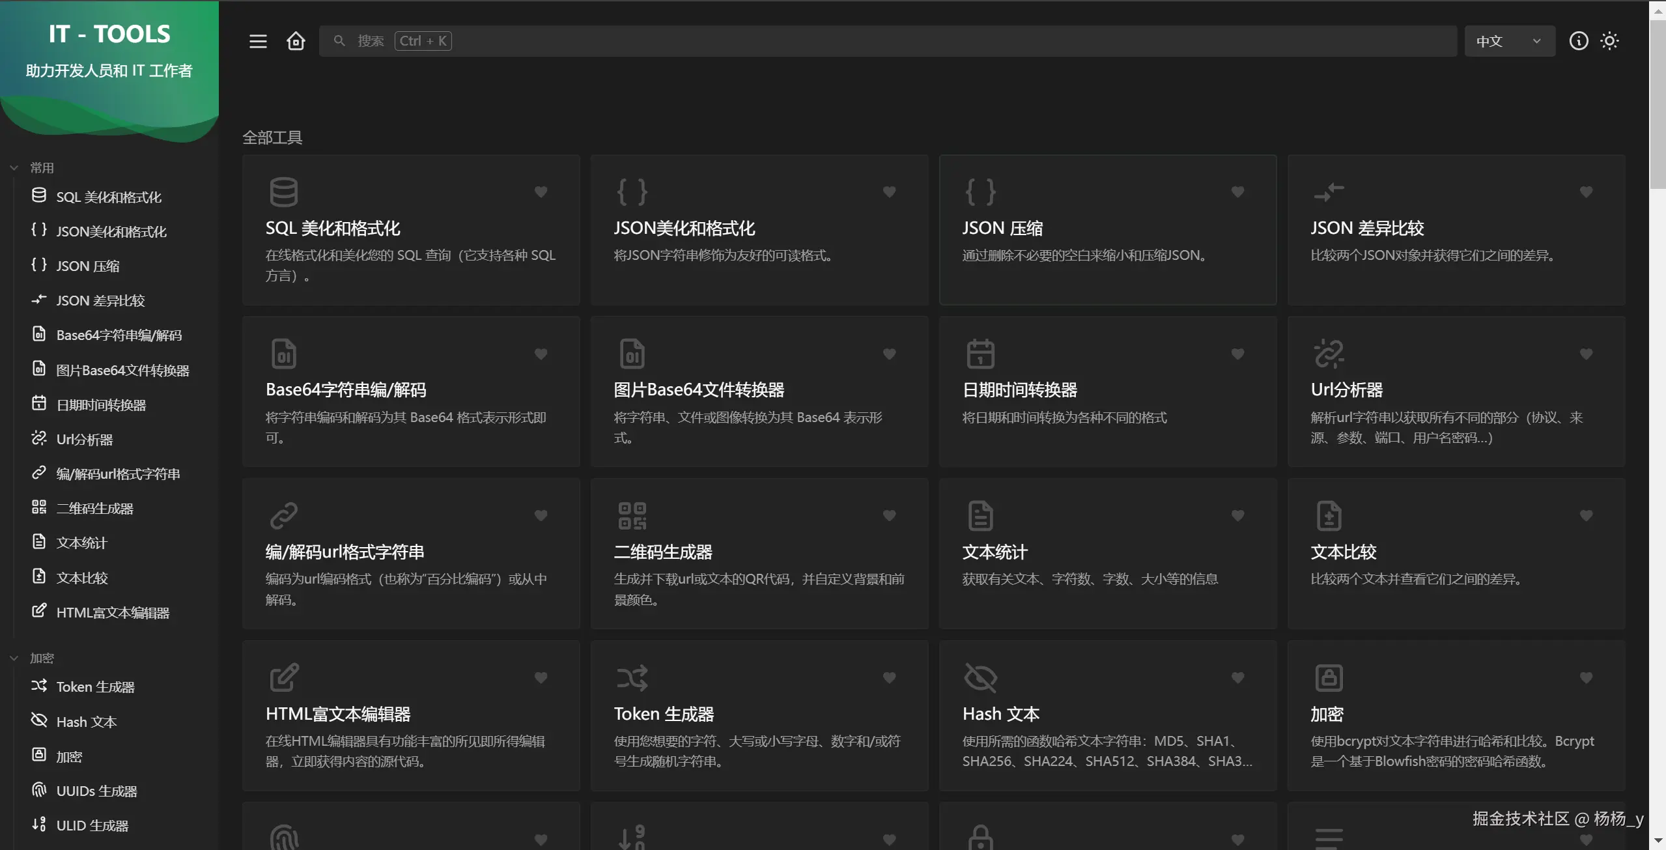
Task: Favorite the JSON 差异比较 card
Action: (1586, 191)
